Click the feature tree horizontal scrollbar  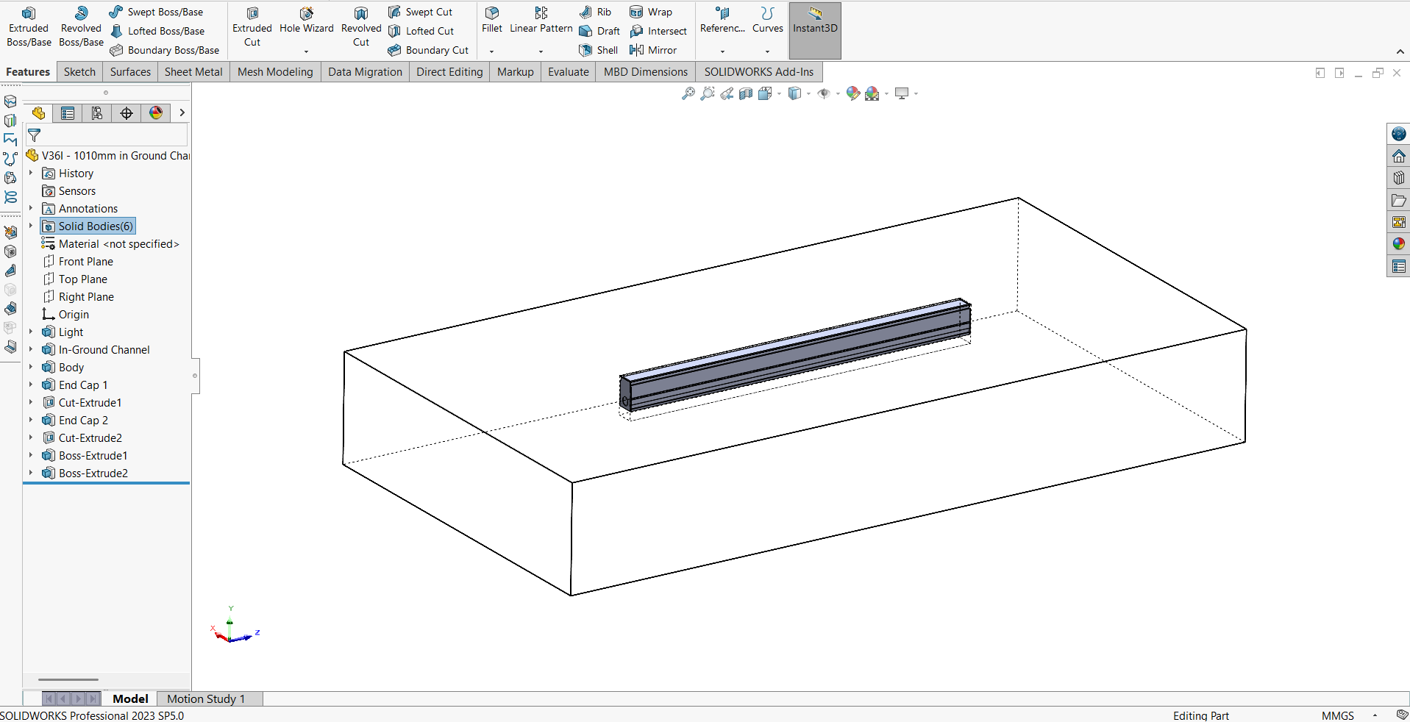[x=68, y=679]
